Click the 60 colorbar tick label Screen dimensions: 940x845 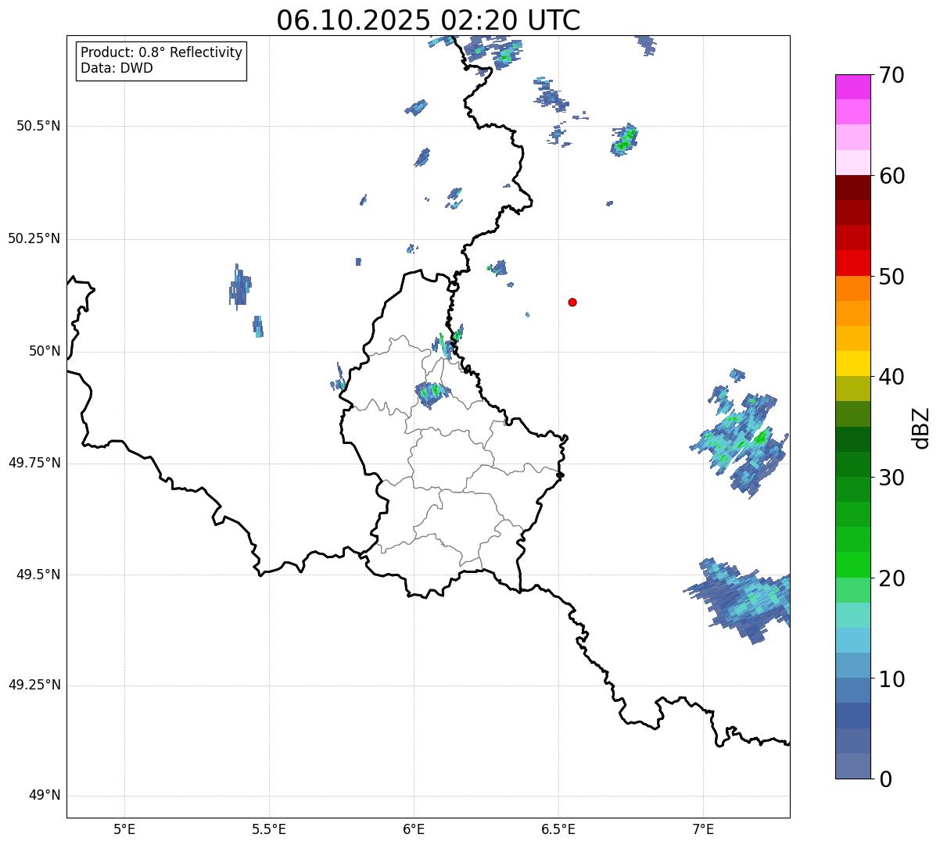point(892,176)
